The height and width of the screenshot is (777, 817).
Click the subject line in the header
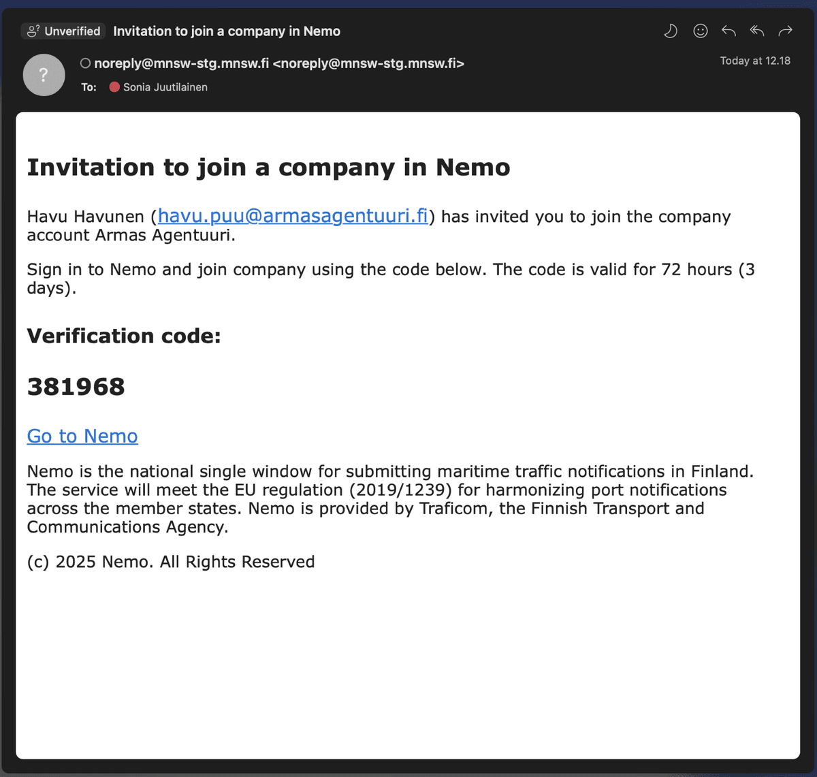227,31
